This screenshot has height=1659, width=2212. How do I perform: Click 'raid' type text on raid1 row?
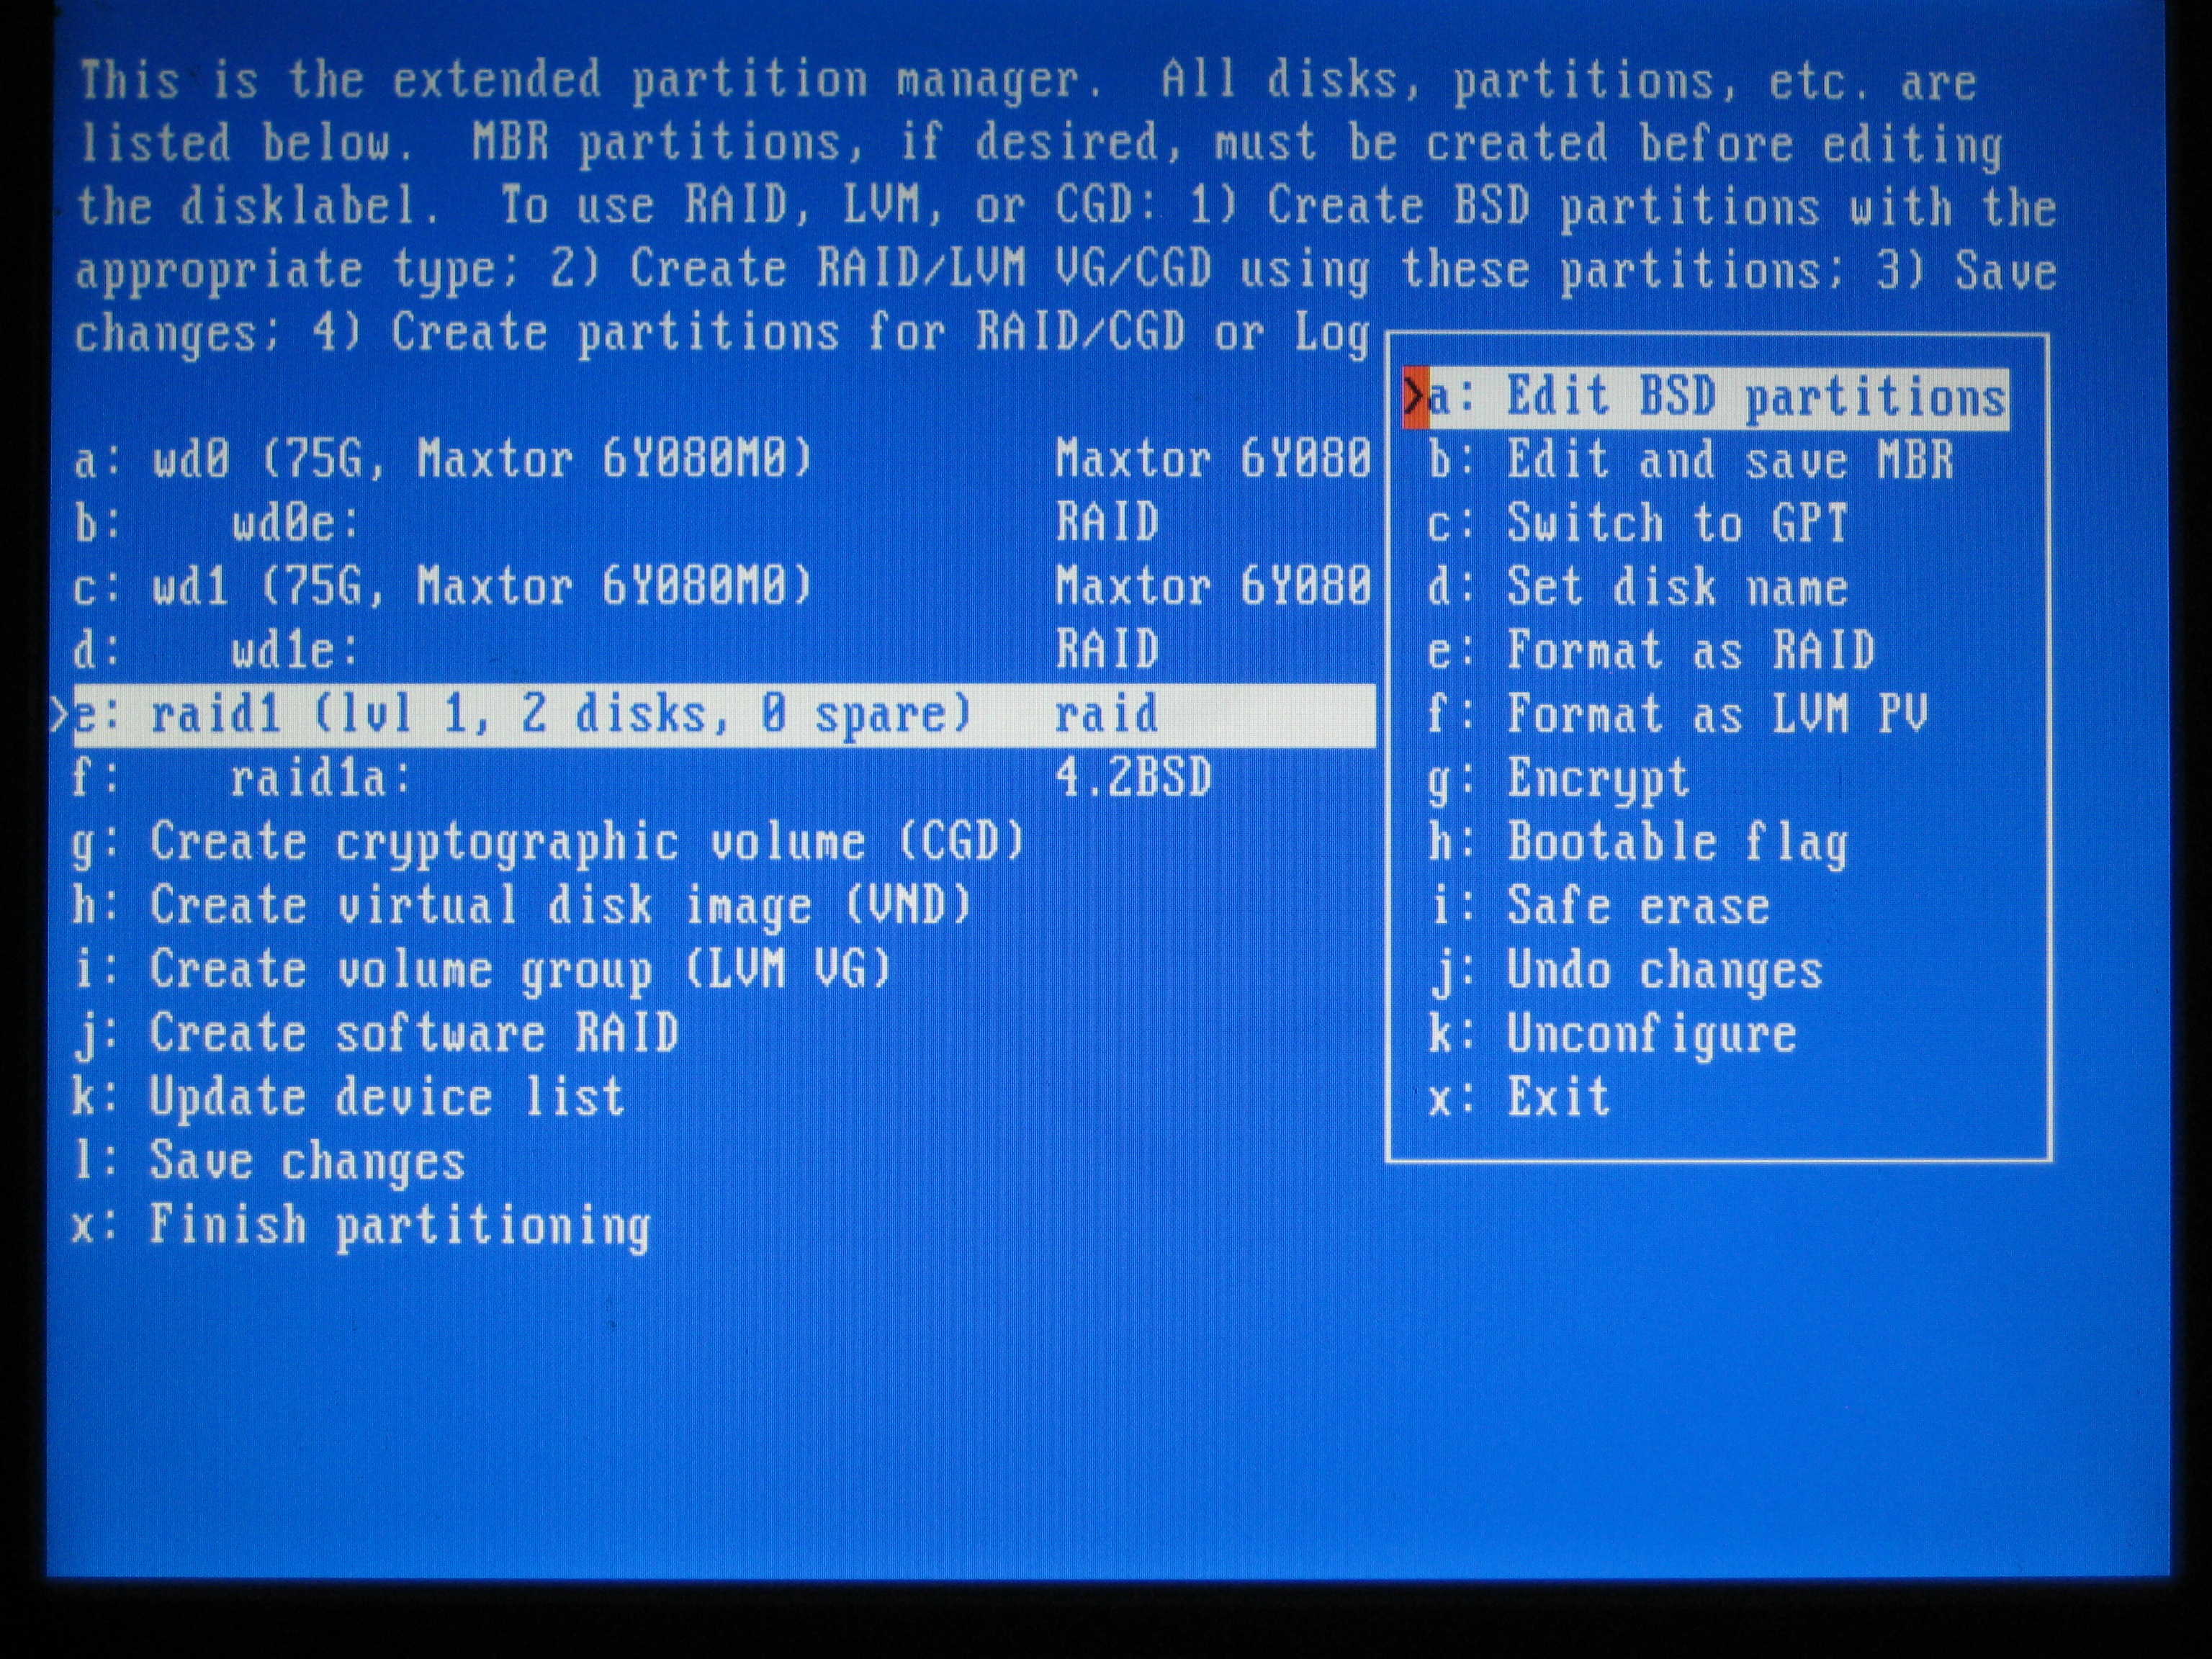click(x=1107, y=716)
